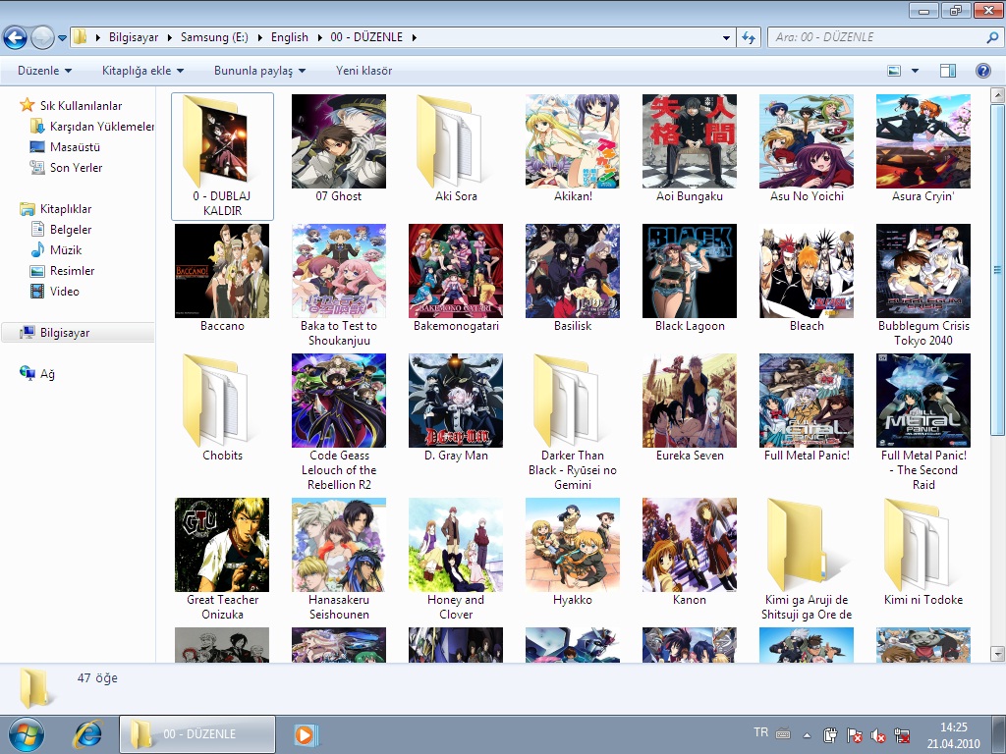The image size is (1006, 754).
Task: Open the view options dropdown arrow
Action: point(916,71)
